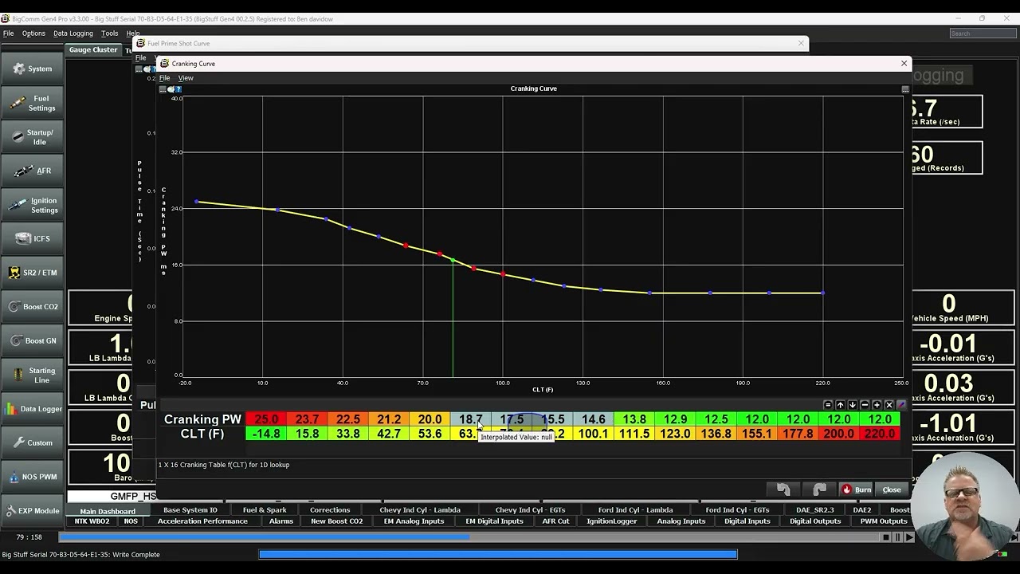The height and width of the screenshot is (574, 1020).
Task: Switch to Chevy Ind Cyl - Lambda tab
Action: [420, 510]
